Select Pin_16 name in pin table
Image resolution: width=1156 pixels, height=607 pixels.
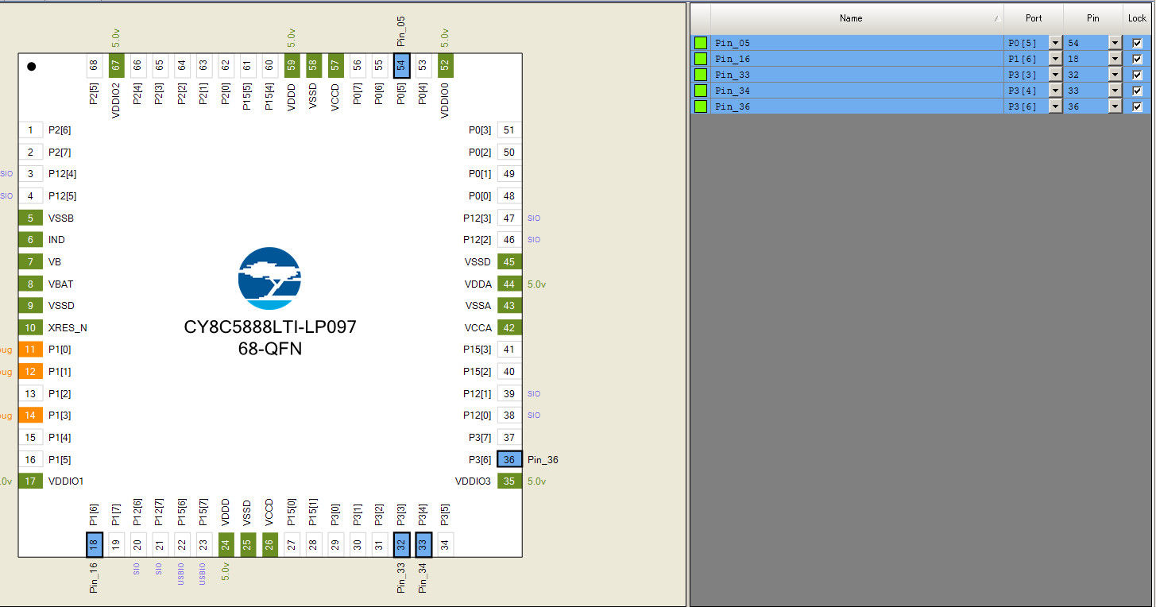pyautogui.click(x=733, y=59)
